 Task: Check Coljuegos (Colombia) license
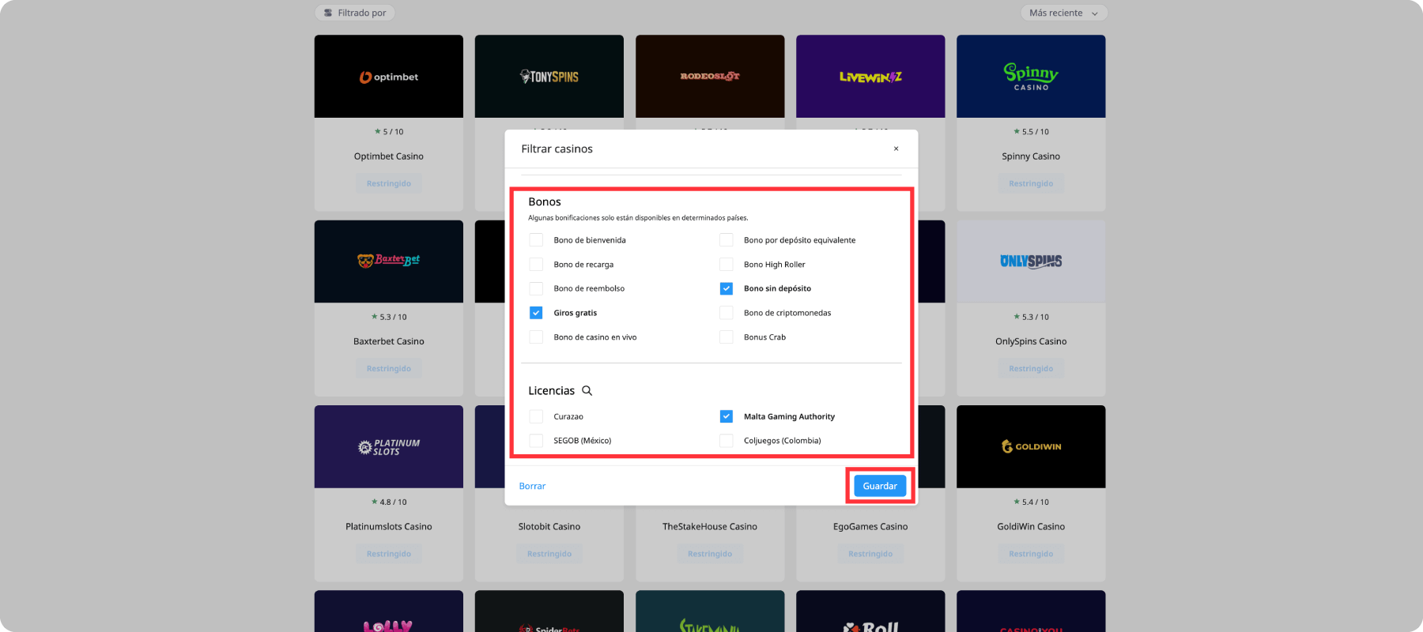click(x=727, y=441)
